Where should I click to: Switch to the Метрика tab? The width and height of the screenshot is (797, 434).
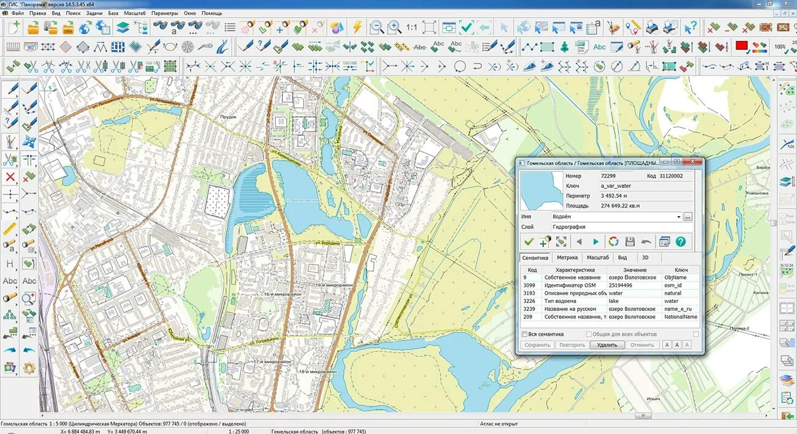[x=567, y=258]
